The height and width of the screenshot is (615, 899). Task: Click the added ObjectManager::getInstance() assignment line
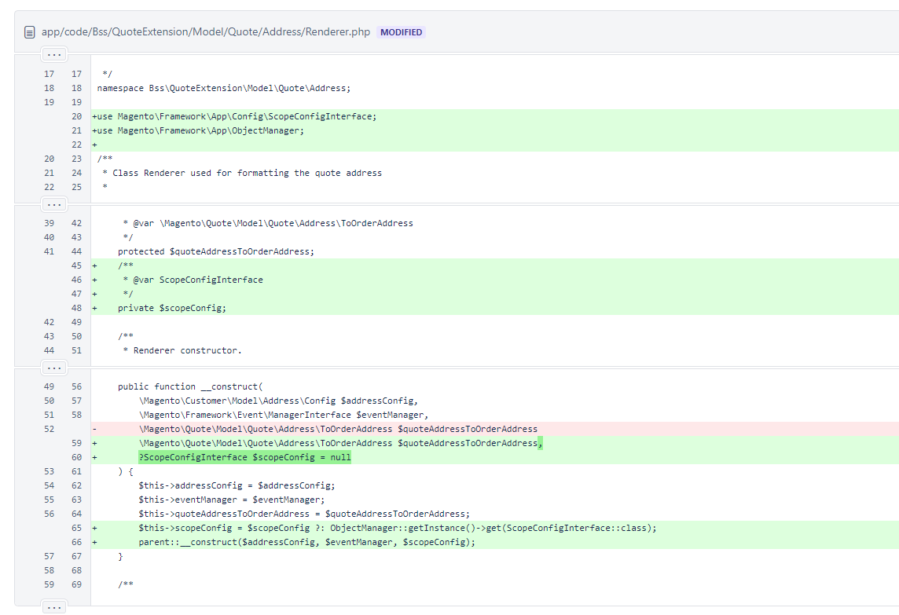tap(398, 528)
